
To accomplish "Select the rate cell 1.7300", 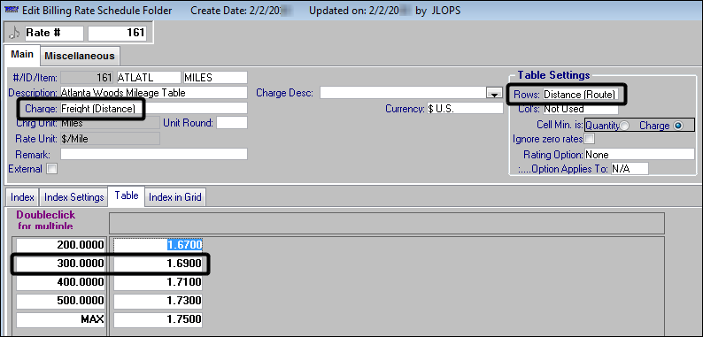I will tap(158, 301).
